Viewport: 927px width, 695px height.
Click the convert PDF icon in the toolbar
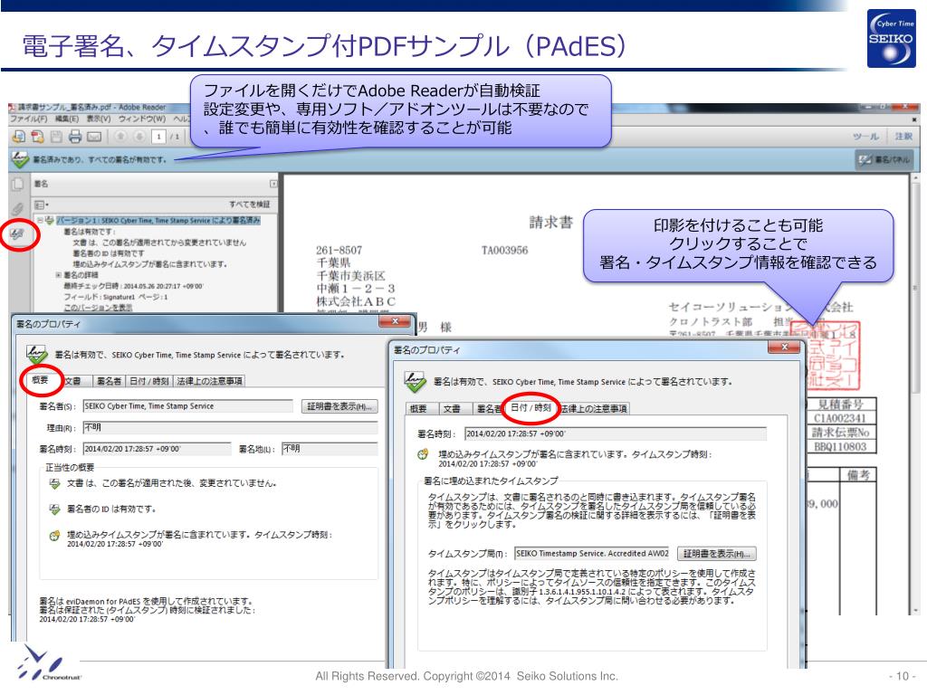click(x=37, y=137)
